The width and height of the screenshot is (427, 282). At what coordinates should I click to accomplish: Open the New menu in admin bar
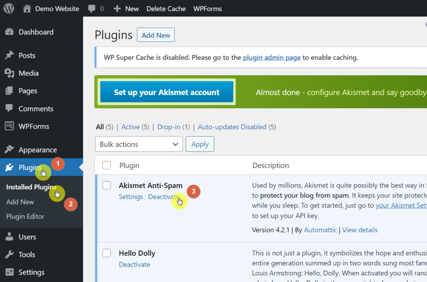click(x=132, y=9)
